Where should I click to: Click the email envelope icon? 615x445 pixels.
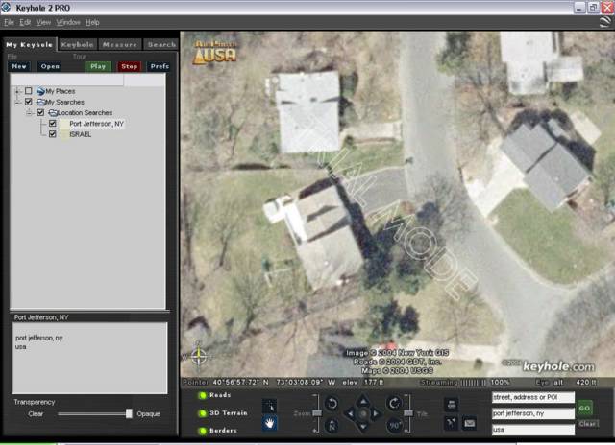pos(469,423)
